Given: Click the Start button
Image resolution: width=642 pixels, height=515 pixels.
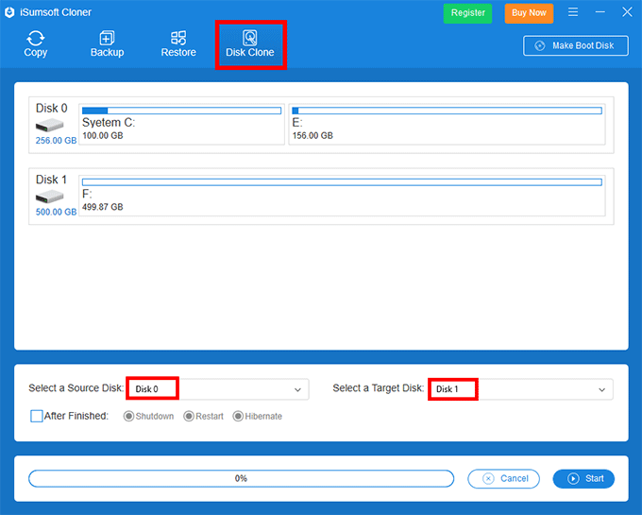Looking at the screenshot, I should 583,478.
